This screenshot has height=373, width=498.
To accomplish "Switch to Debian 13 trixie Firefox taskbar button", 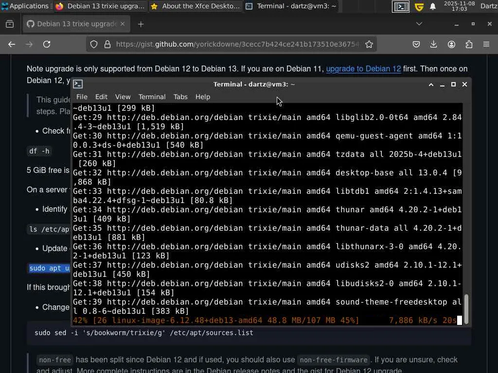I will click(100, 6).
